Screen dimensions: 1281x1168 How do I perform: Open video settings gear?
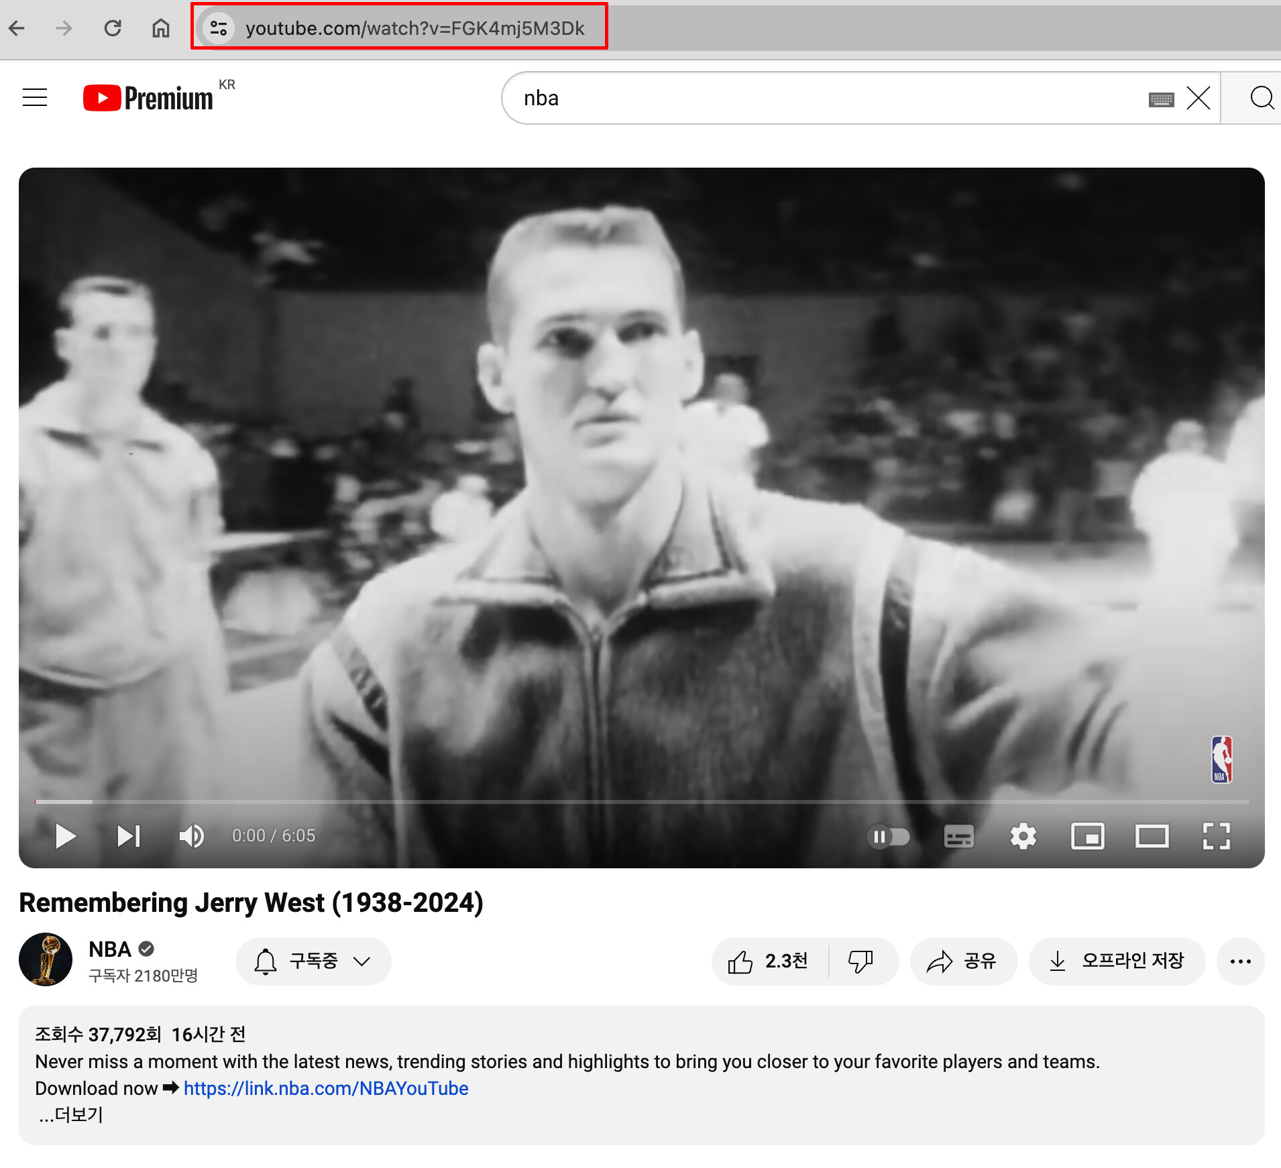[x=1023, y=836]
